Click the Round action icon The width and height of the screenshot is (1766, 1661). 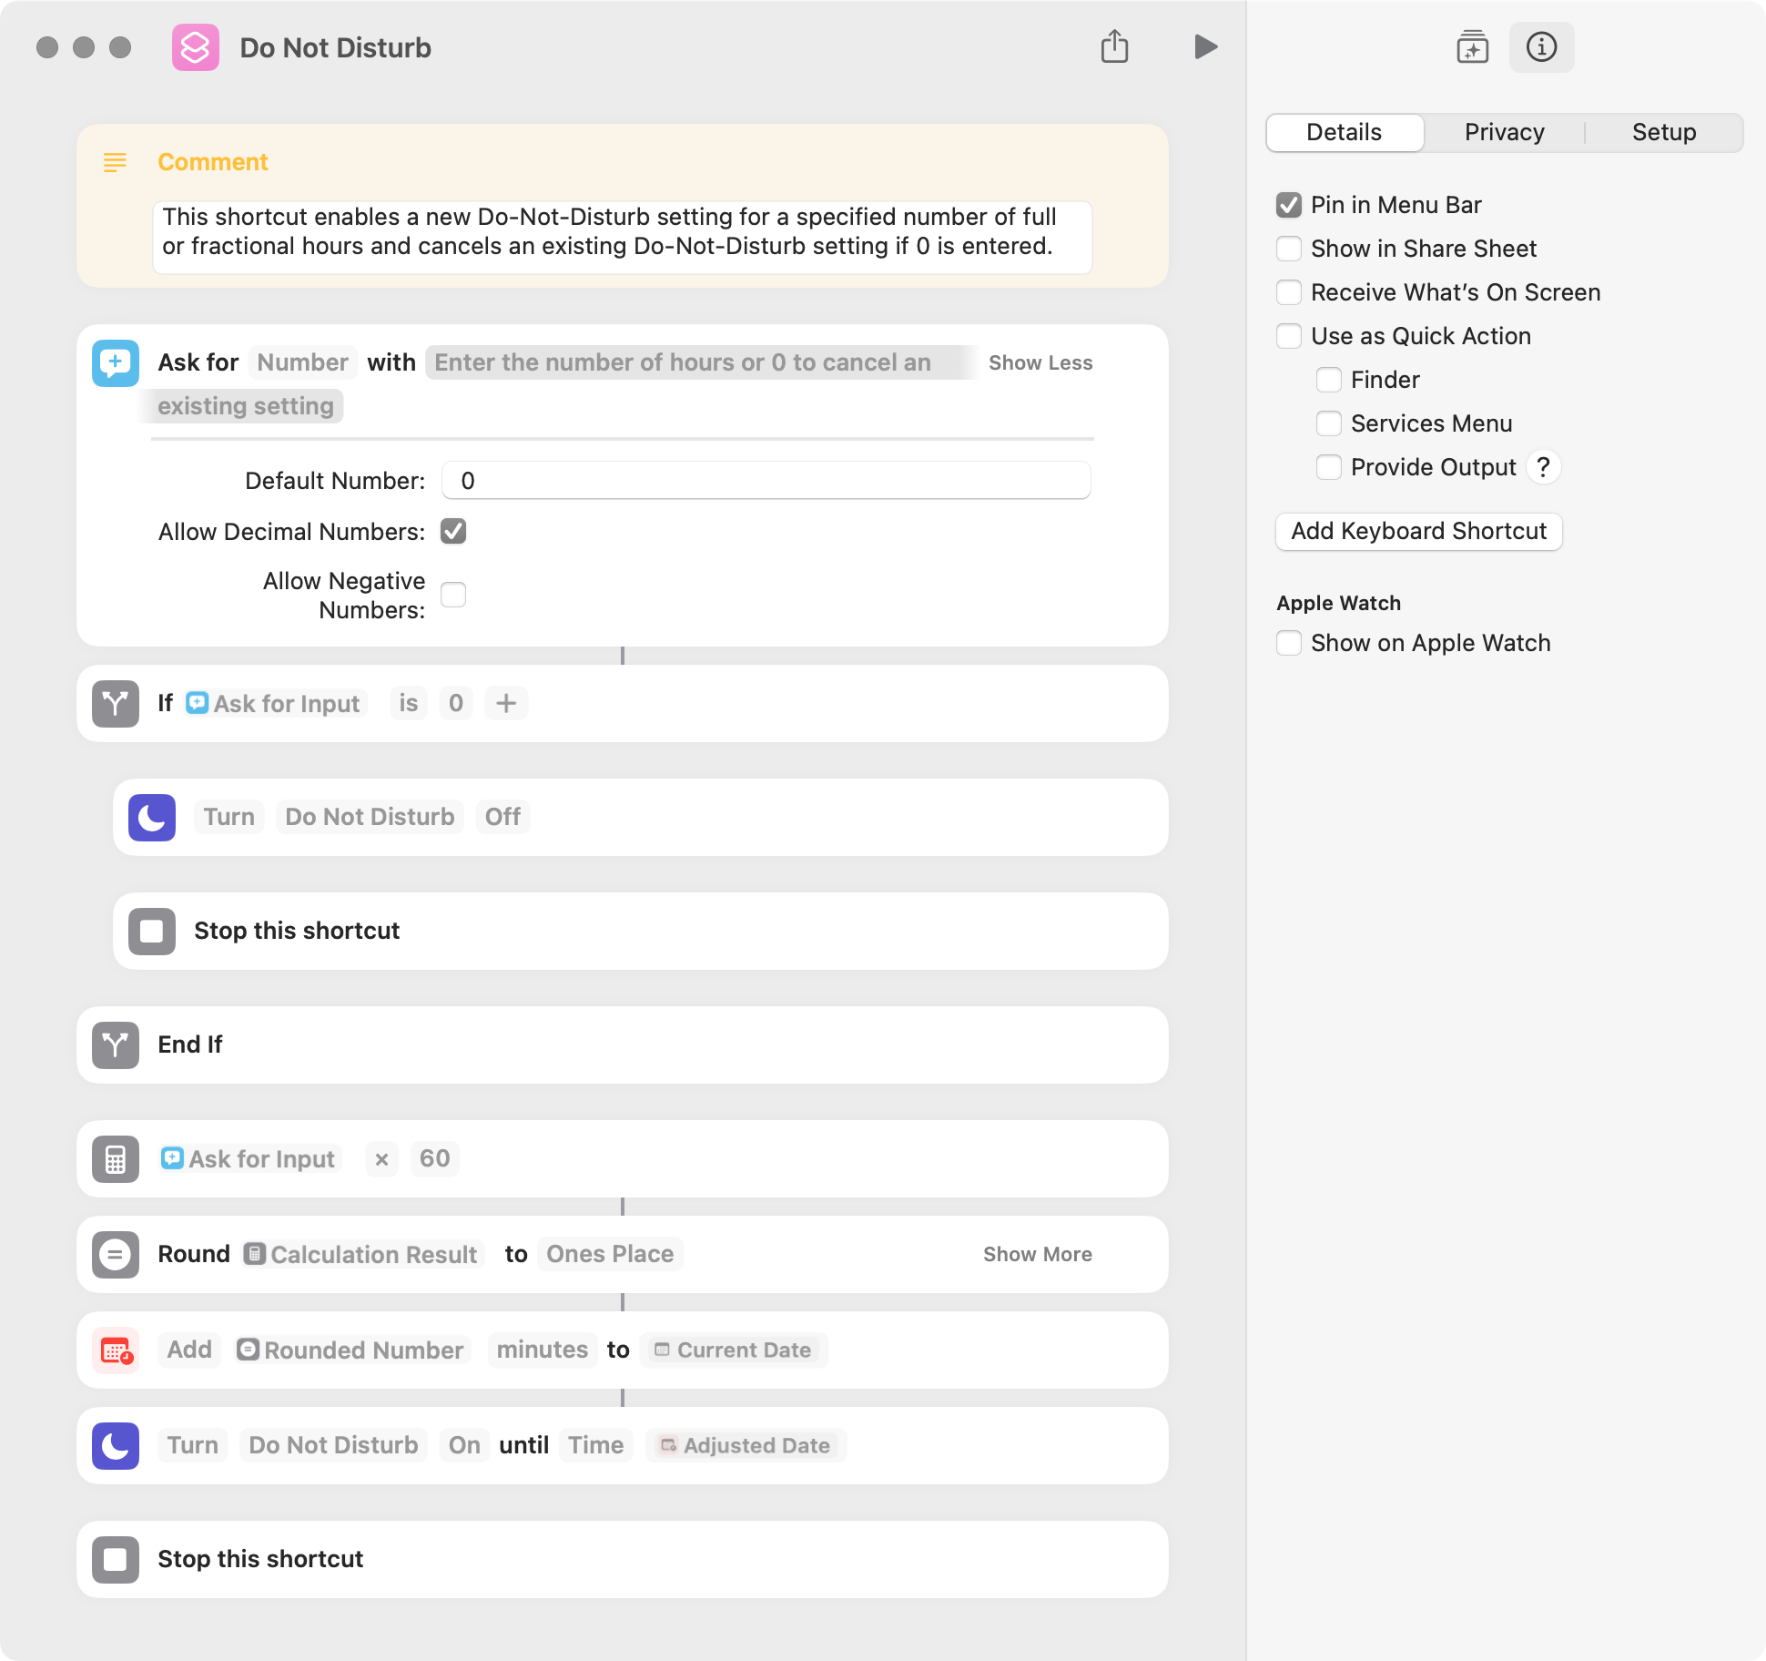coord(116,1254)
